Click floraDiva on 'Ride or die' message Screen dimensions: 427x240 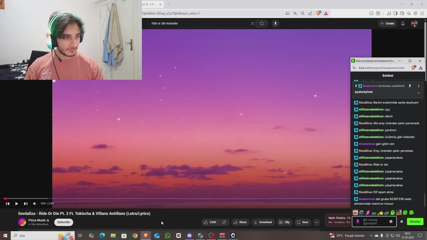[365, 165]
